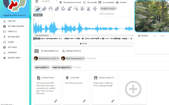Screen dimensions: 169x105
Task: Click the application logo in sidebar
Action: point(15,5)
